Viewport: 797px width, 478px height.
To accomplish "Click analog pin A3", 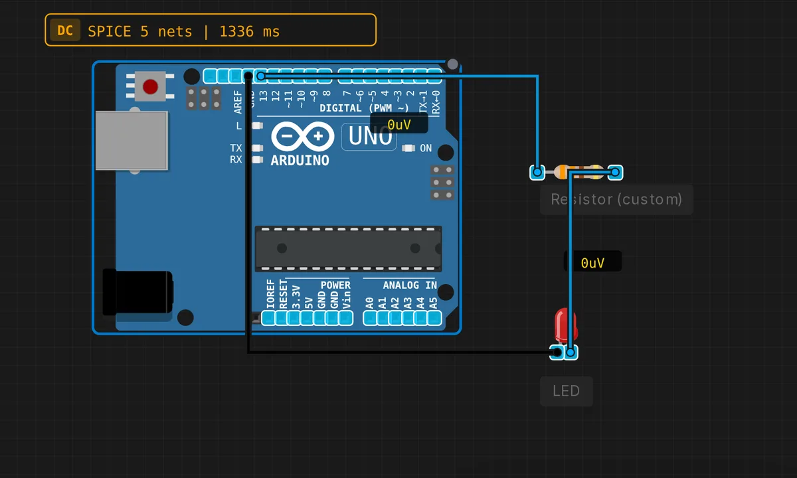I will [x=409, y=318].
